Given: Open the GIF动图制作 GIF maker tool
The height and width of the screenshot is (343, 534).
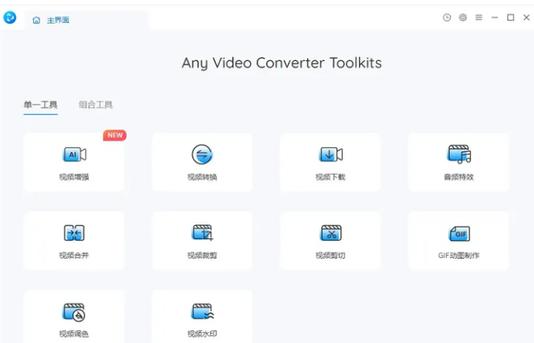Looking at the screenshot, I should (x=459, y=241).
